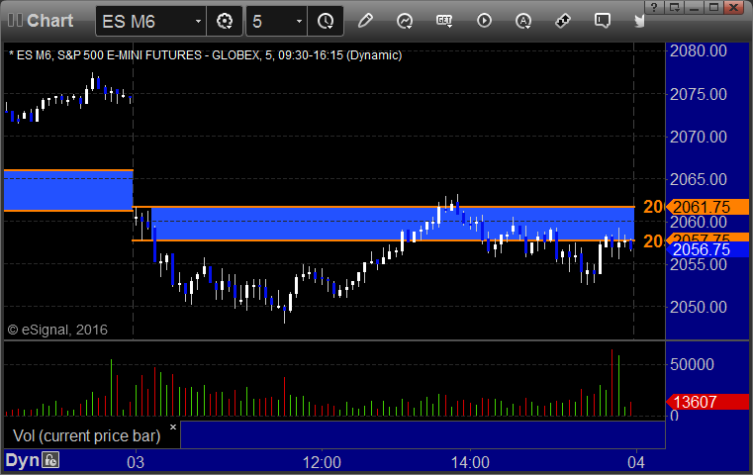Click the Vol (current price bar) label
Image resolution: width=753 pixels, height=475 pixels.
(87, 435)
